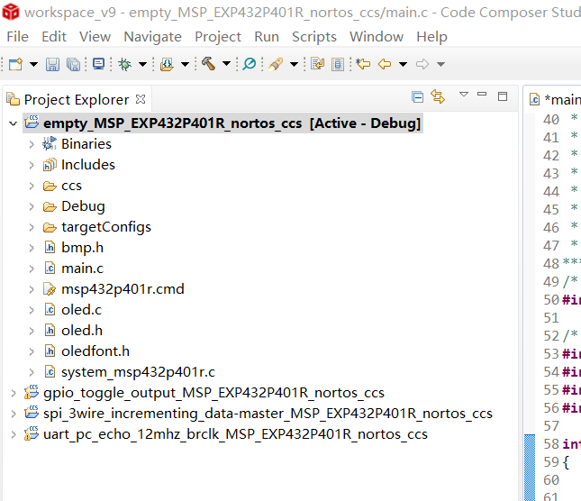Open the File menu
This screenshot has width=581, height=501.
pyautogui.click(x=17, y=37)
